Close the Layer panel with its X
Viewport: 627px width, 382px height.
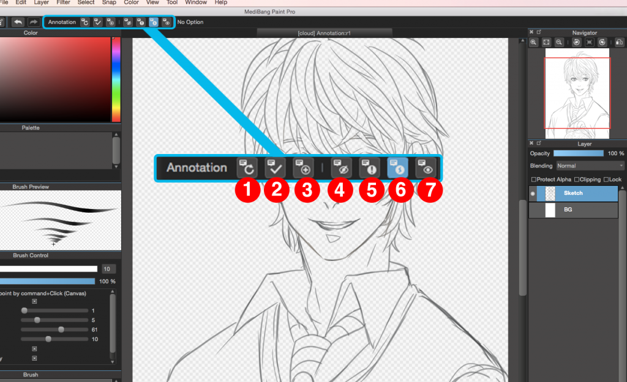click(x=531, y=143)
